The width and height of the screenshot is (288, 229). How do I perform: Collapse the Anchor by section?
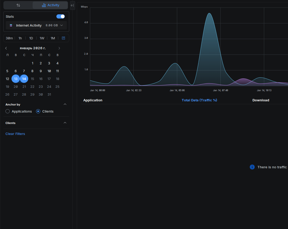(x=65, y=104)
